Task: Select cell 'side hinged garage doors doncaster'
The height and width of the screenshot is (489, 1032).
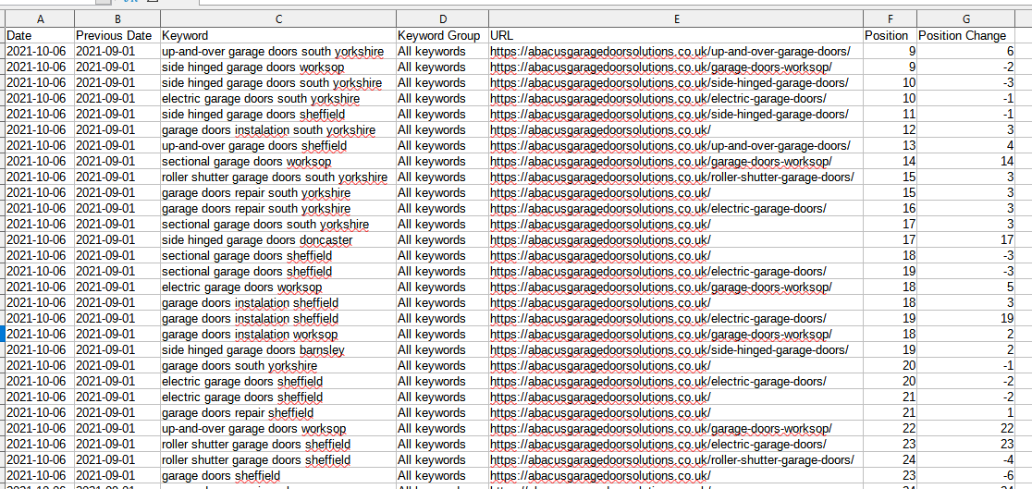Action: 278,240
